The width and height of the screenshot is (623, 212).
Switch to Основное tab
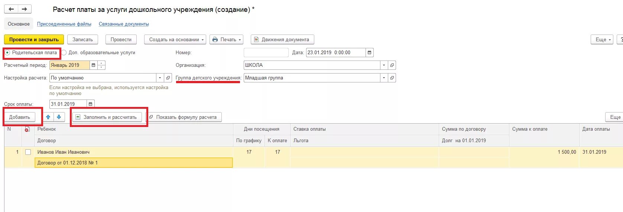click(x=19, y=24)
